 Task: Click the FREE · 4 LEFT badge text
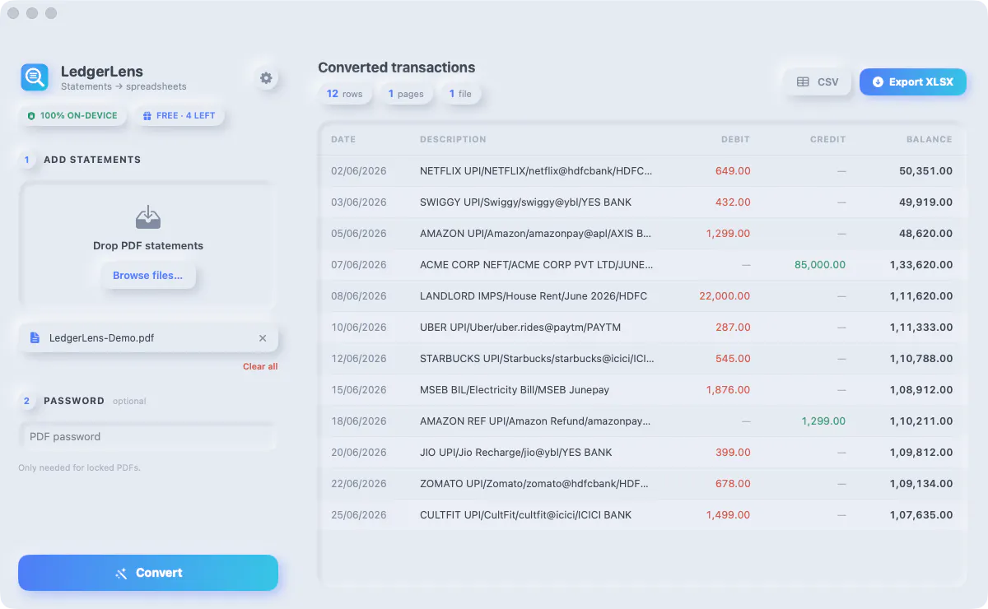[x=186, y=116]
